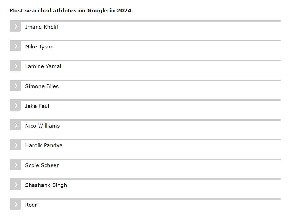Click the Jake Paul text
Screen dimensions: 293x216
click(37, 106)
